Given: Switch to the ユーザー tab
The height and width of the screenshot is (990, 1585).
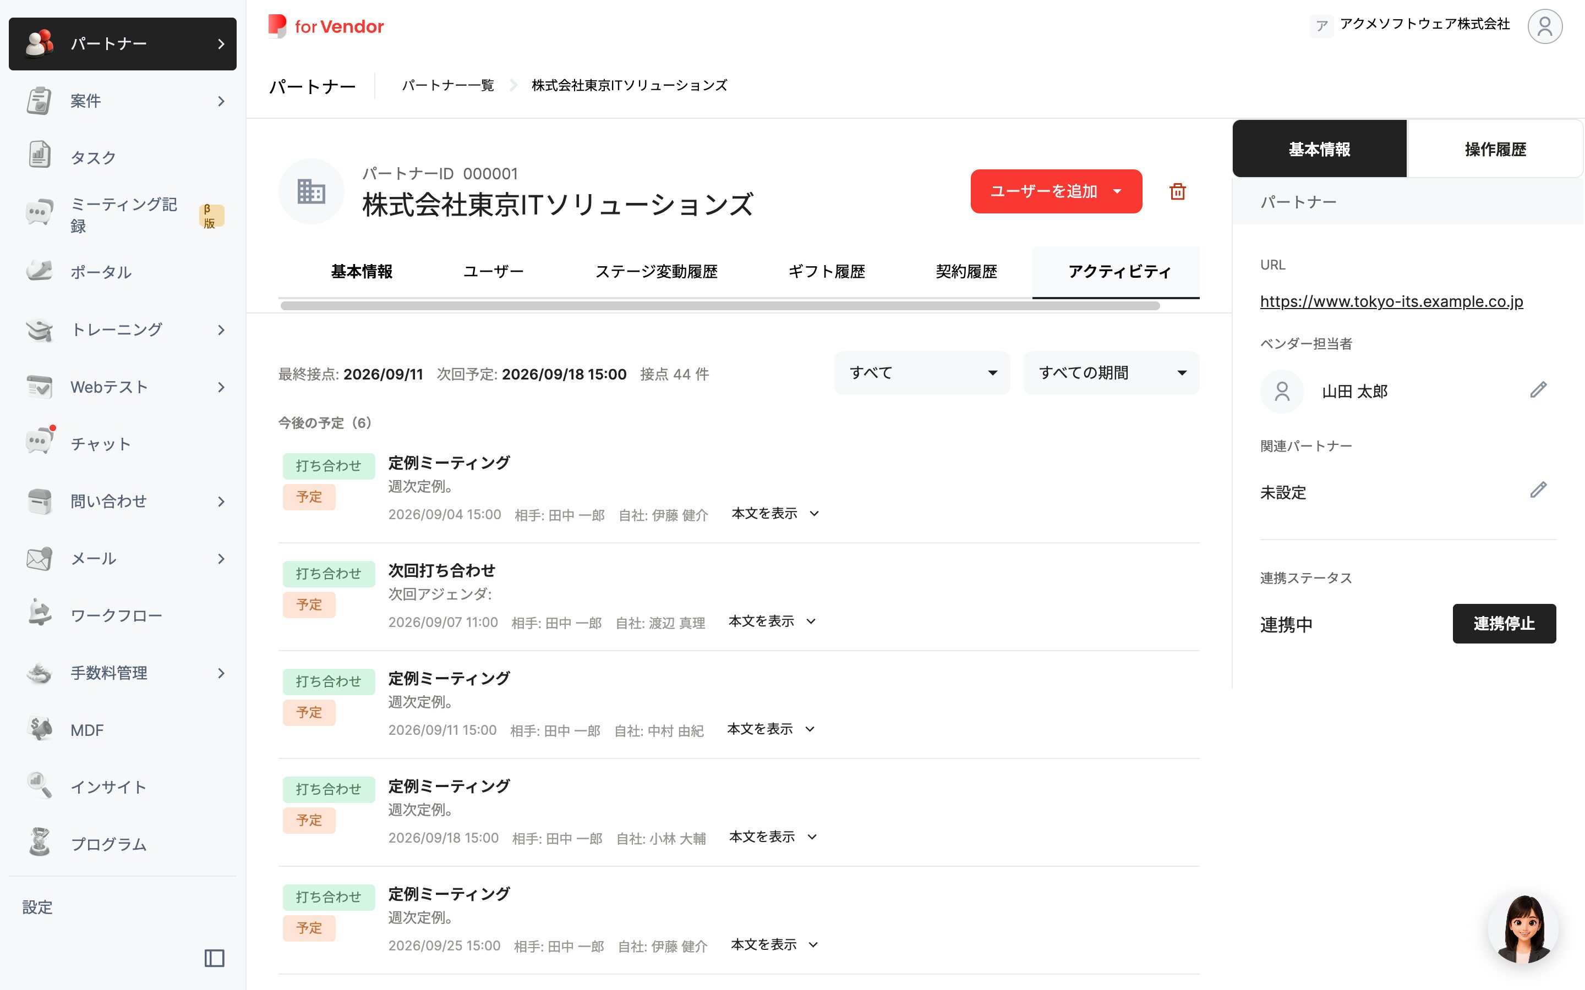Looking at the screenshot, I should 493,272.
